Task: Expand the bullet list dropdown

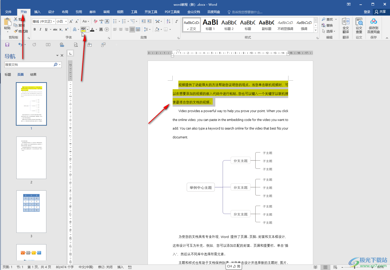Action: [119, 21]
